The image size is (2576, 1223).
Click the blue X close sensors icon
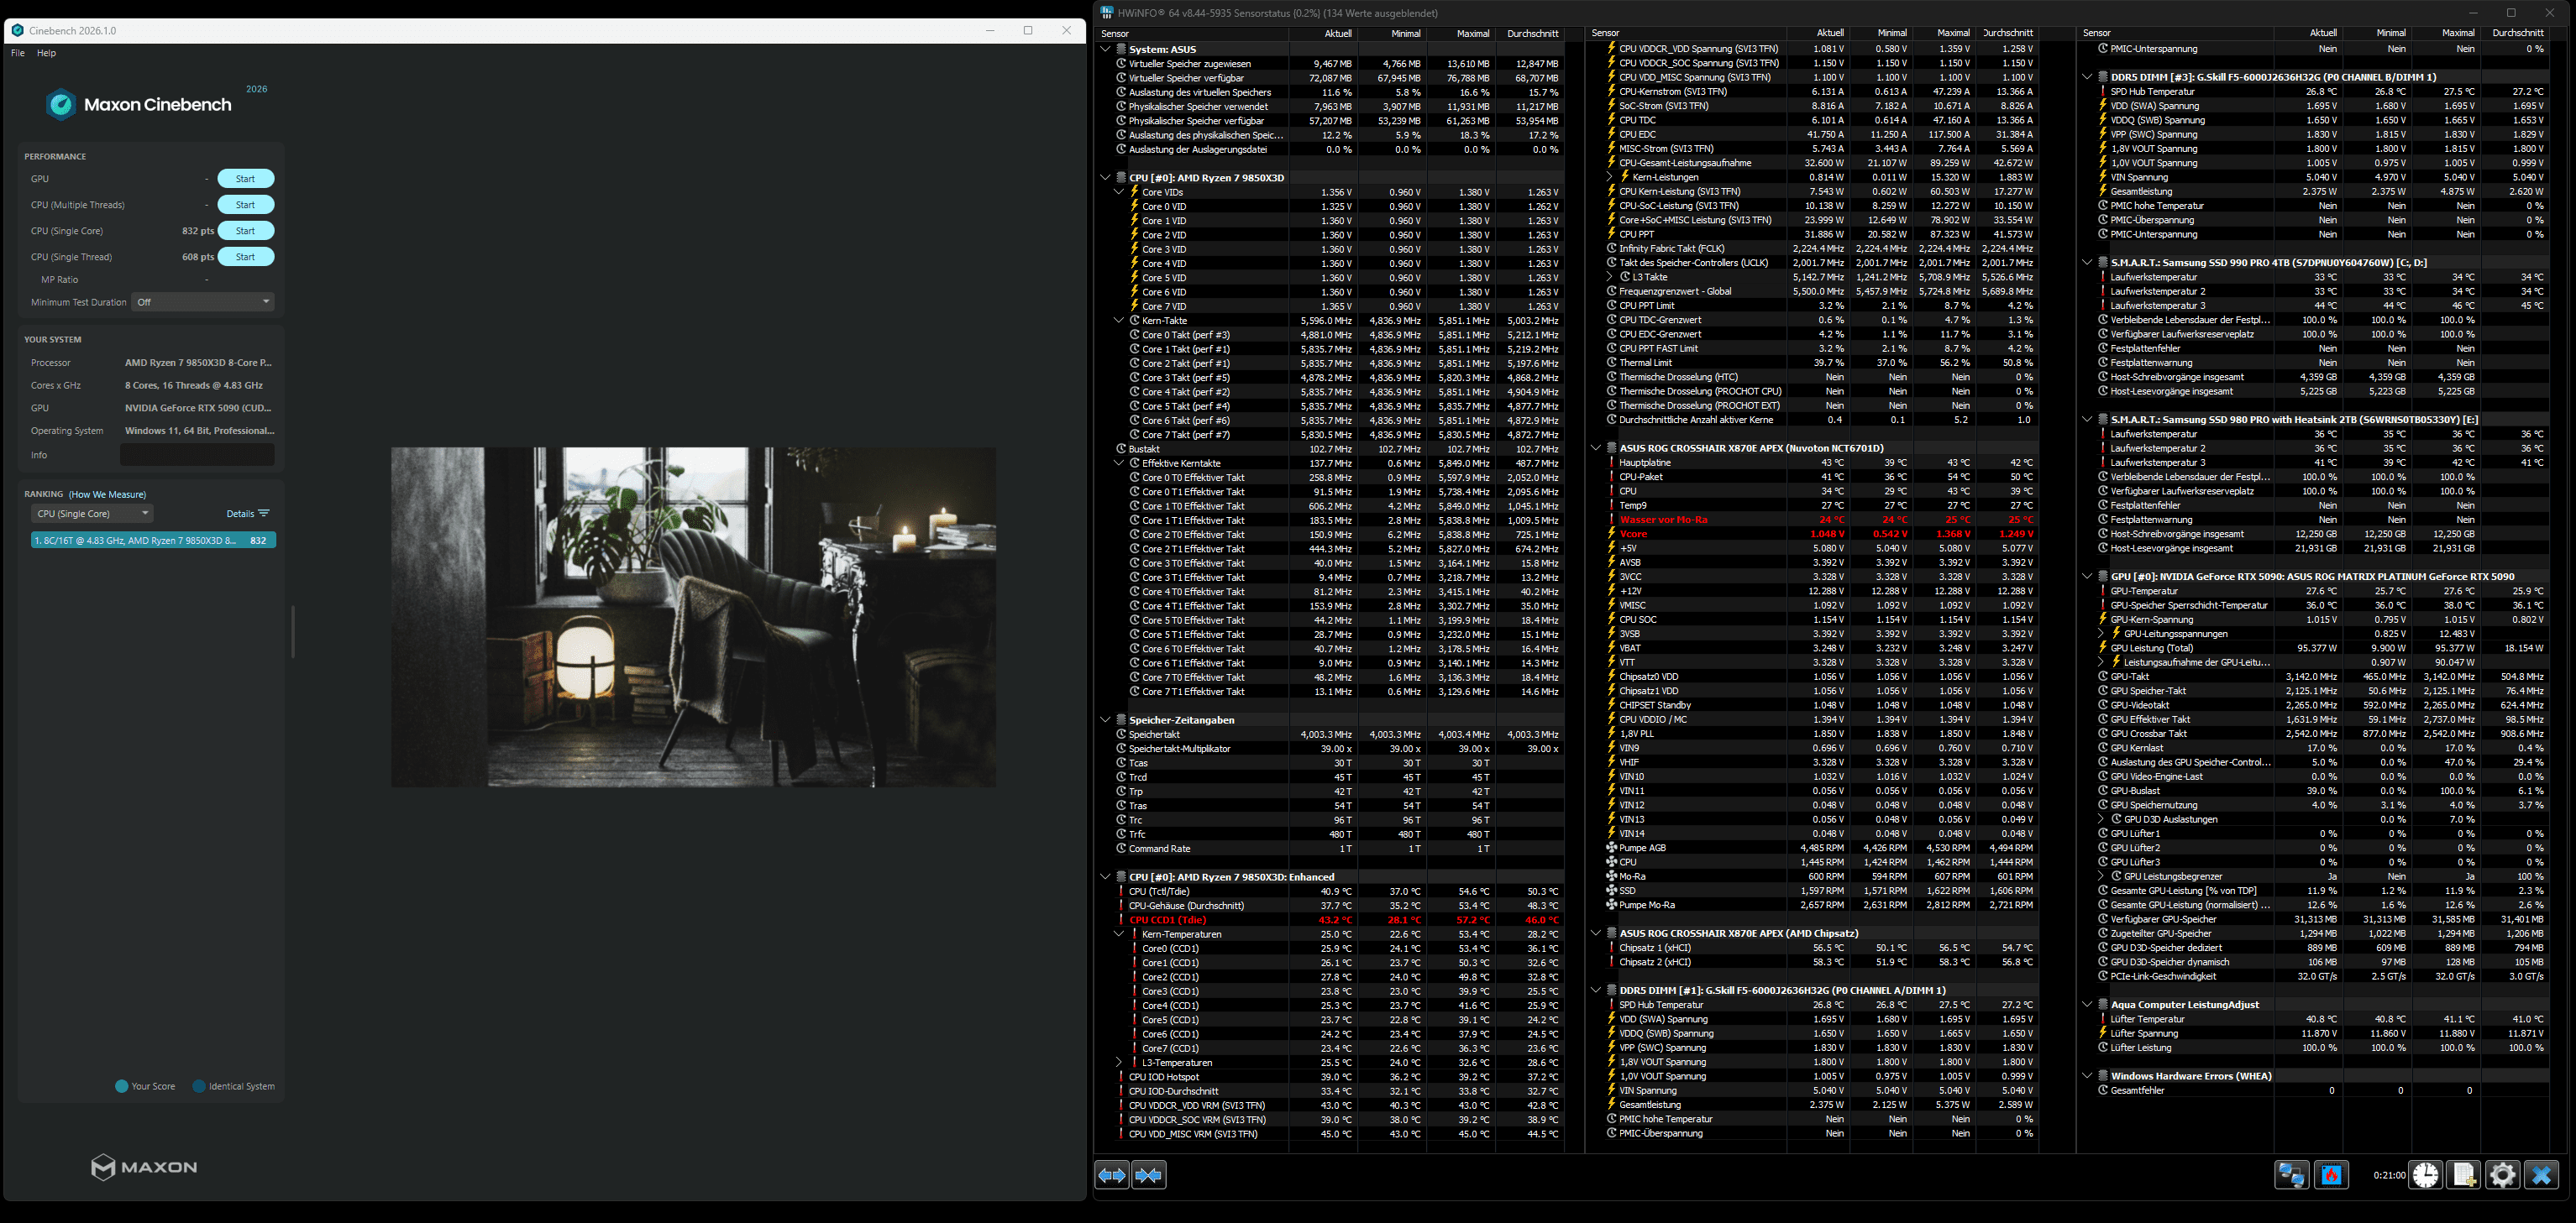click(x=2541, y=1175)
